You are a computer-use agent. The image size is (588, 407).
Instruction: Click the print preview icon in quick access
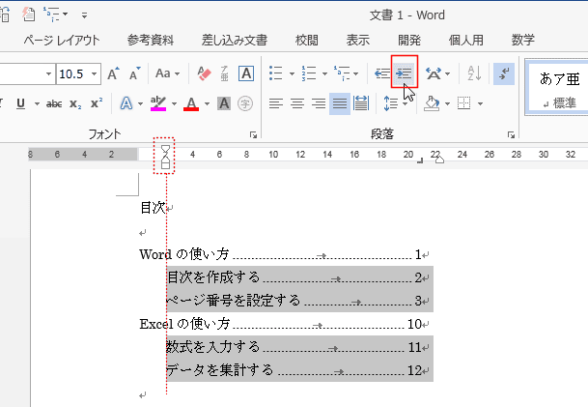[x=29, y=15]
